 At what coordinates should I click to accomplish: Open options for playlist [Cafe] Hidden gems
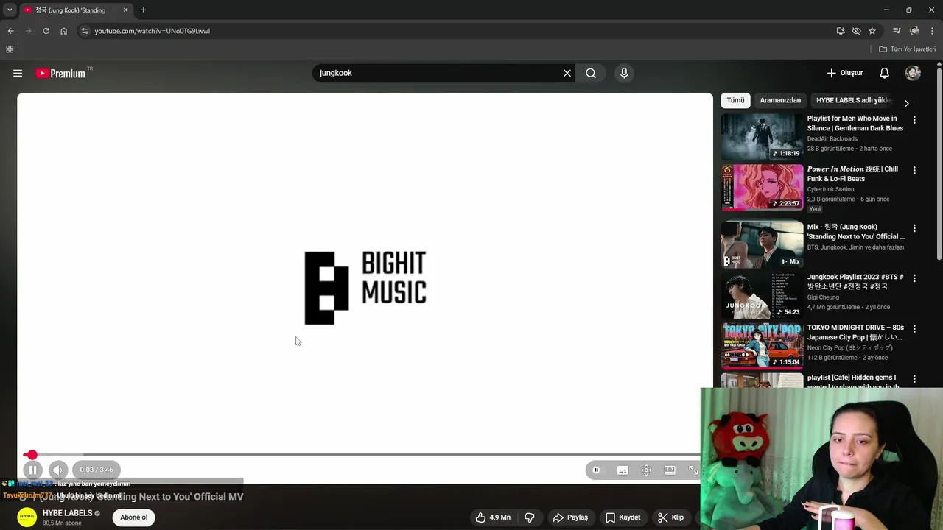[914, 379]
